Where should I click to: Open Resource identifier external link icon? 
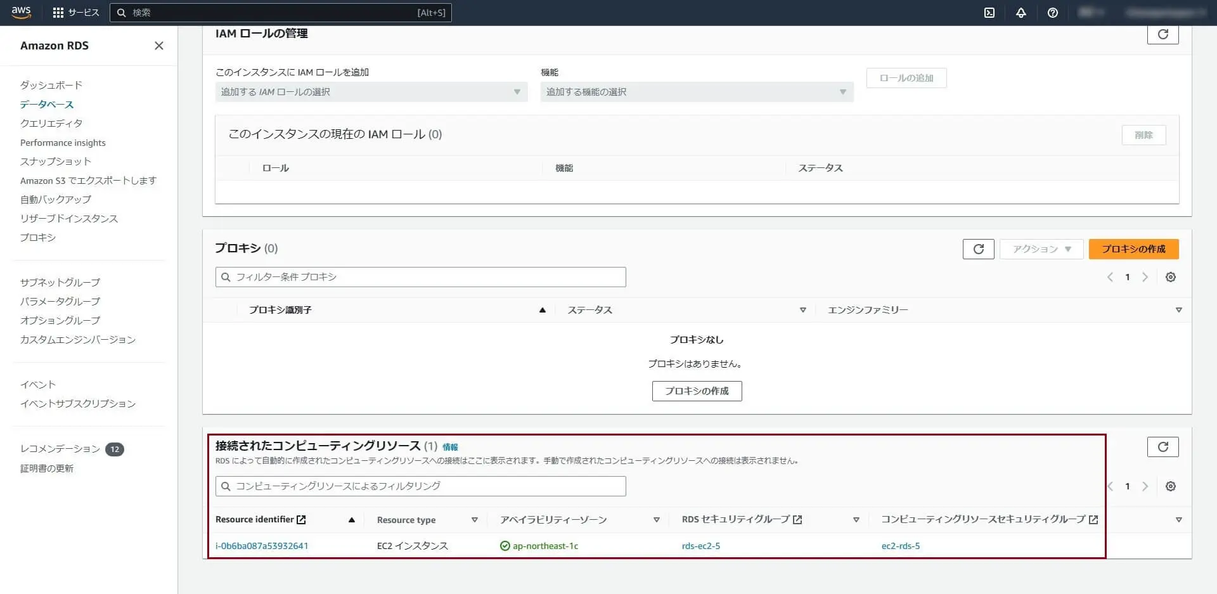tap(302, 520)
